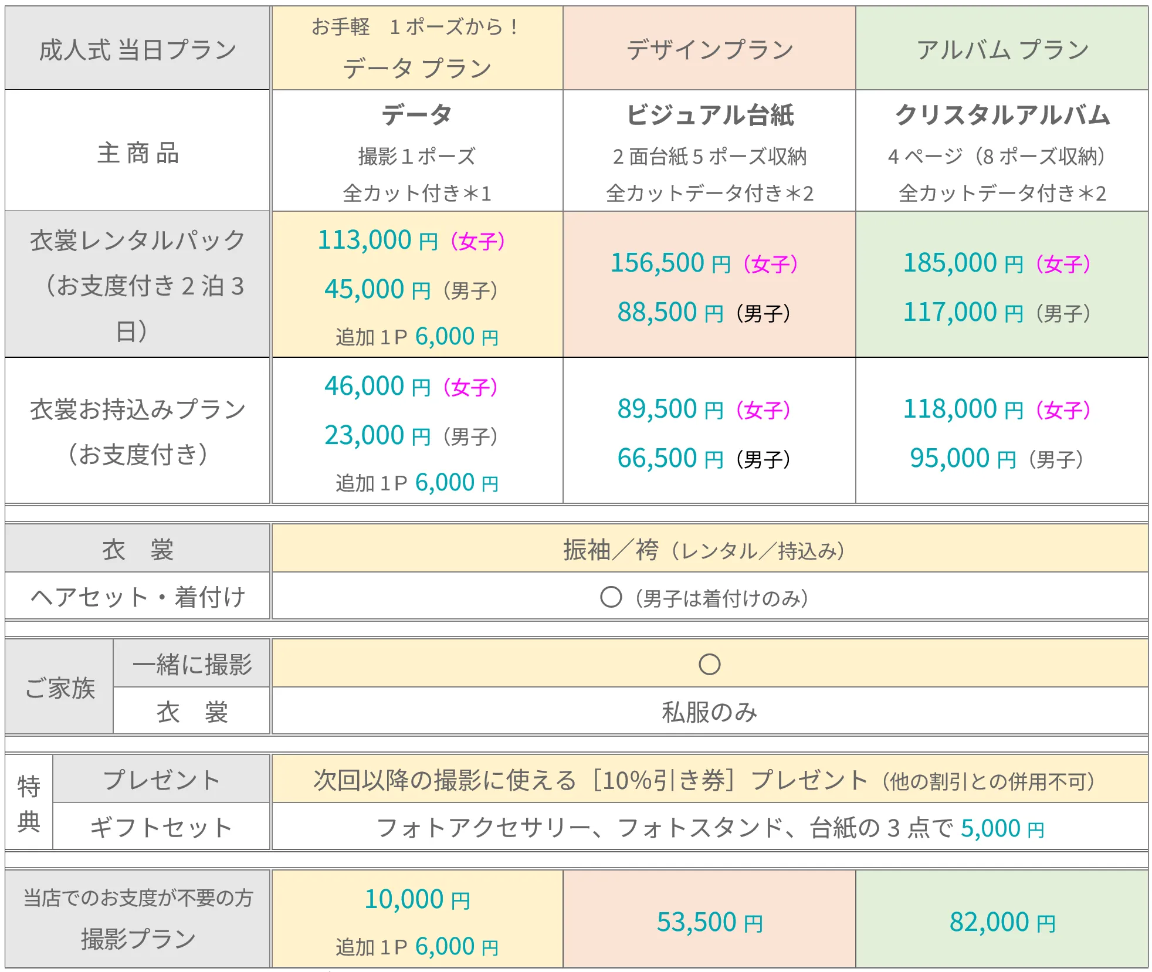Viewport: 1152px width, 972px height.
Task: Click the 89,500 円 bring-in design price
Action: point(670,409)
